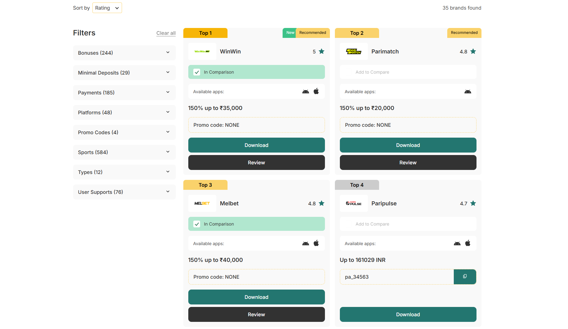
Task: Click Parimatch's Android app icon
Action: [x=468, y=91]
